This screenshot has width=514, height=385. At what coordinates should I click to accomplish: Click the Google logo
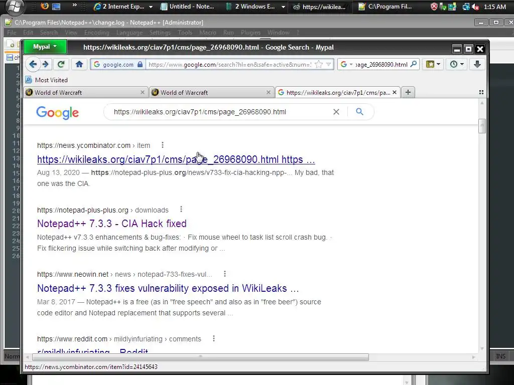[57, 113]
